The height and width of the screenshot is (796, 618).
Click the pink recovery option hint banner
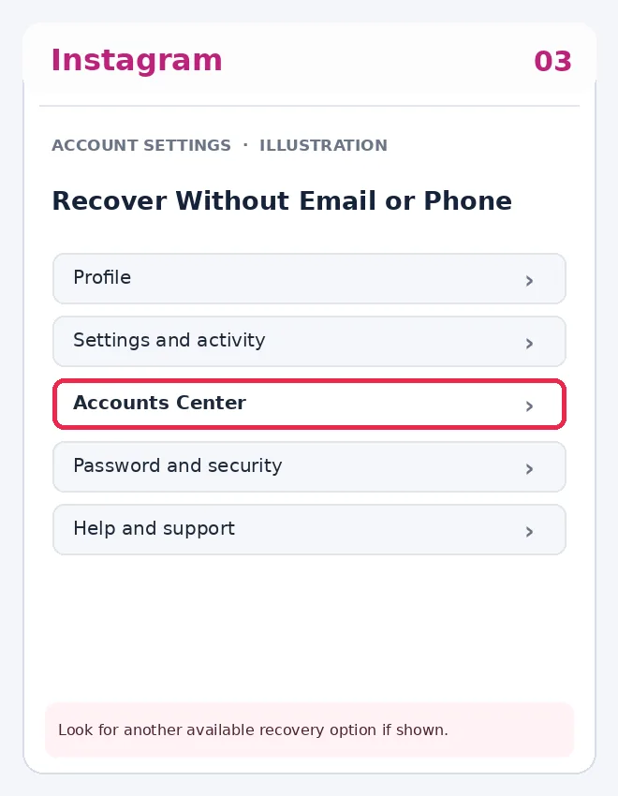310,730
